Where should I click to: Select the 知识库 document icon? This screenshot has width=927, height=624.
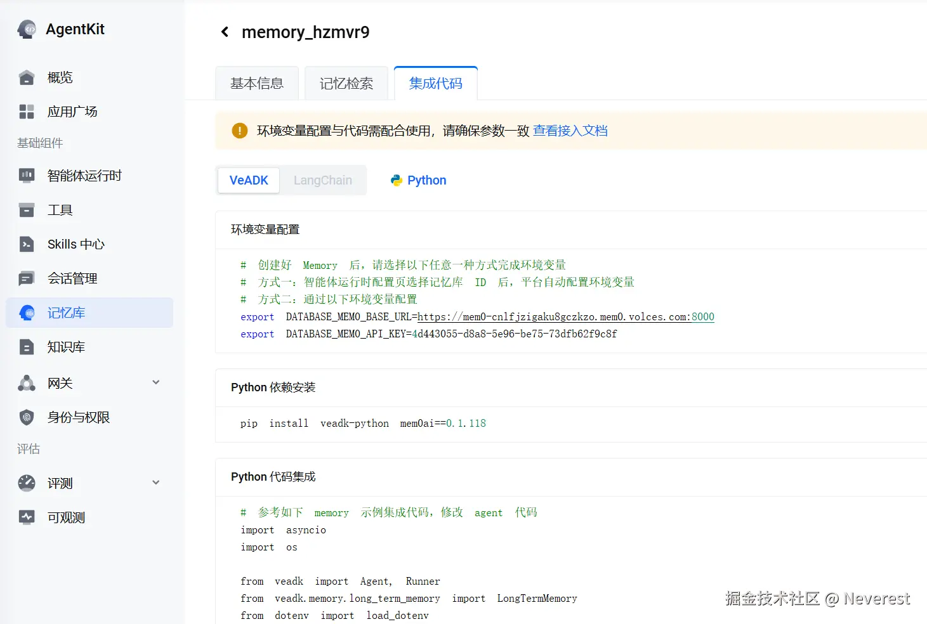click(27, 347)
